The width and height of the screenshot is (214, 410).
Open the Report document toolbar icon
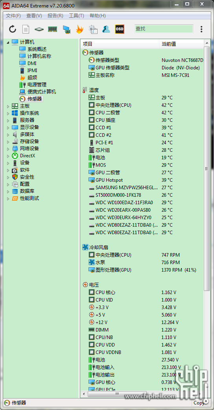click(x=26, y=29)
